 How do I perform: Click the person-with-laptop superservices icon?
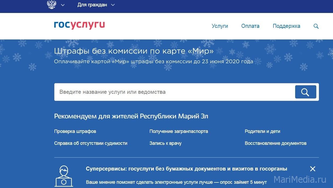coord(64,176)
